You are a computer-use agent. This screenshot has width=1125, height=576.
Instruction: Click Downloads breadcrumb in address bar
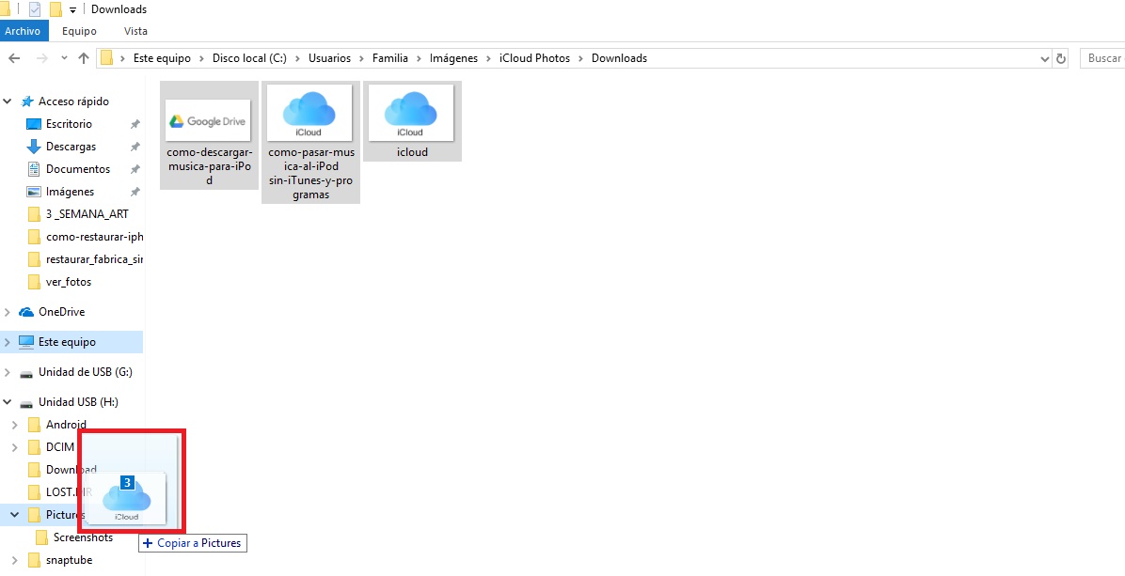pyautogui.click(x=619, y=59)
